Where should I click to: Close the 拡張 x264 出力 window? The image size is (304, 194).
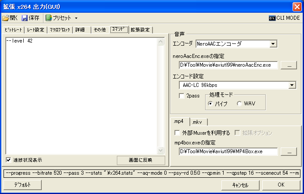point(297,7)
